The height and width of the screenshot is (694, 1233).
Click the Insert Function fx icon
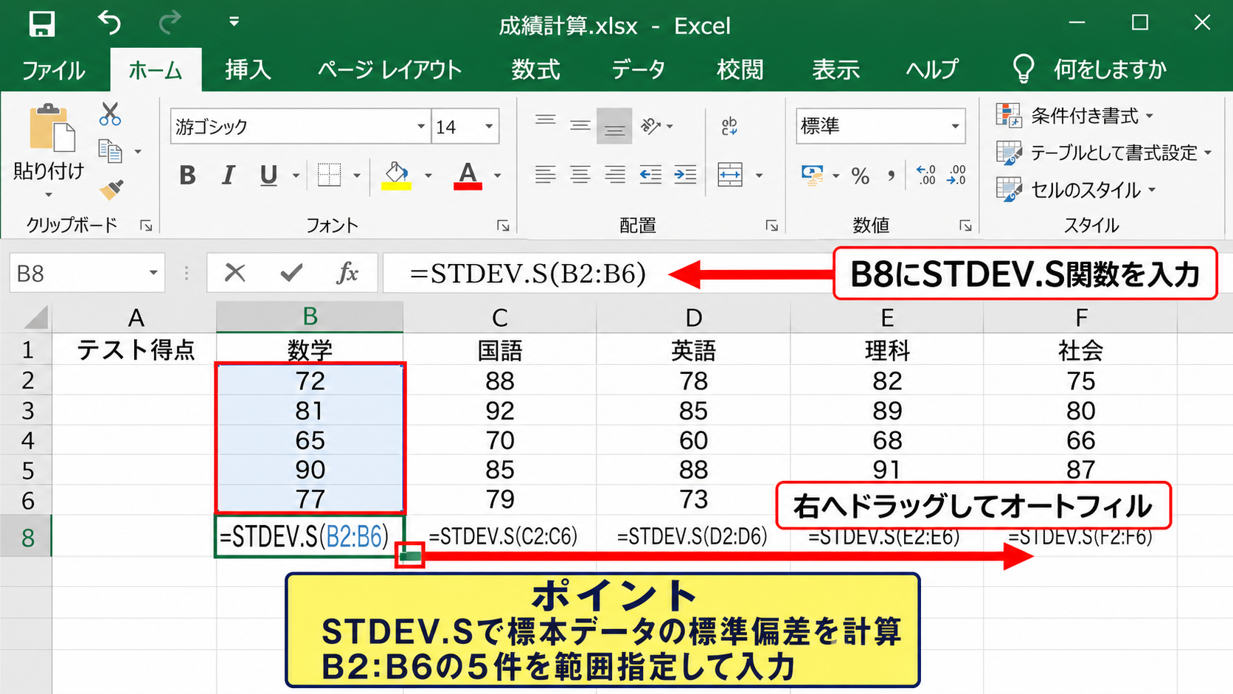coord(347,273)
